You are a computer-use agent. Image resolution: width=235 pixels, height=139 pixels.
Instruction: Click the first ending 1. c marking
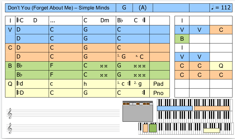click(x=121, y=84)
